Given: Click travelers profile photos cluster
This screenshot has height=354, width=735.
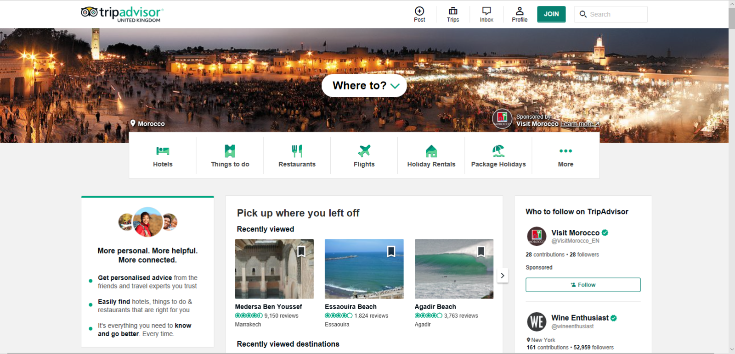Looking at the screenshot, I should 147,222.
